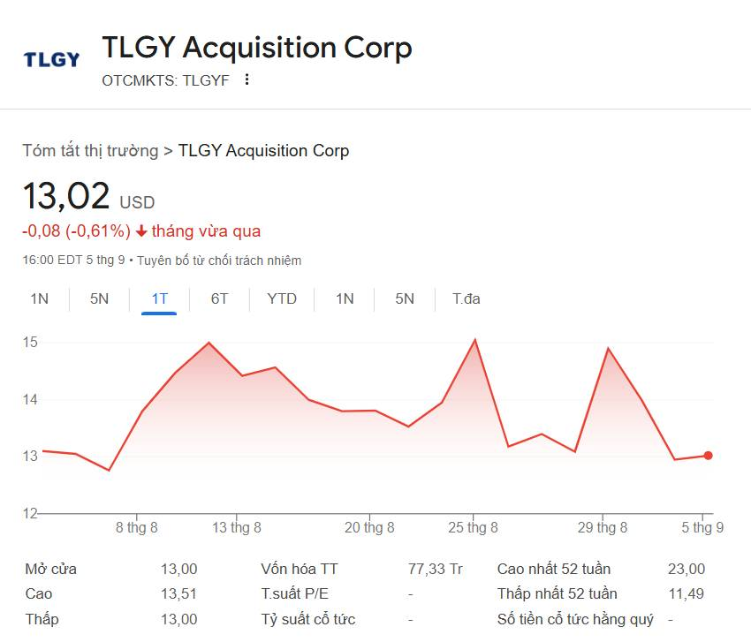Open the three-dot options menu
The height and width of the screenshot is (642, 751).
tap(247, 79)
